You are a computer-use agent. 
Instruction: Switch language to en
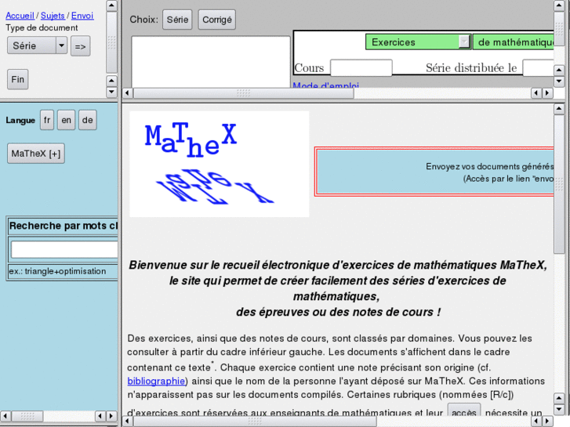pos(66,121)
